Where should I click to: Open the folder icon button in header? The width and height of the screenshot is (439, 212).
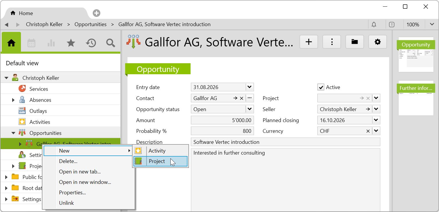[x=355, y=42]
